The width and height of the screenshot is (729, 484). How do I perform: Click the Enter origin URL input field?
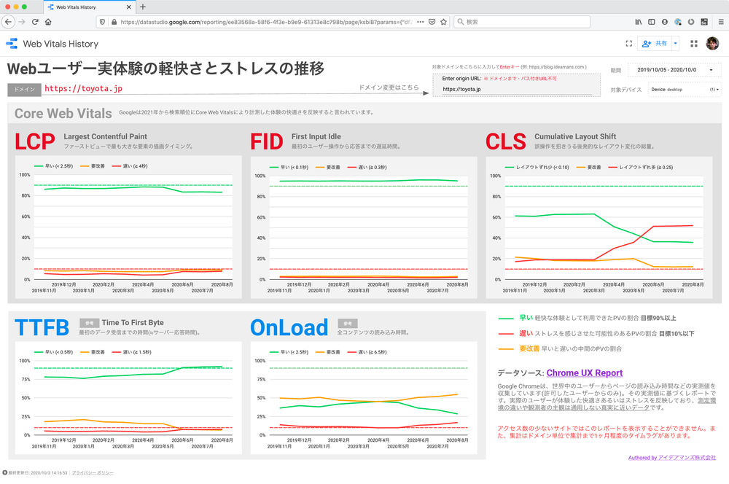tap(516, 89)
